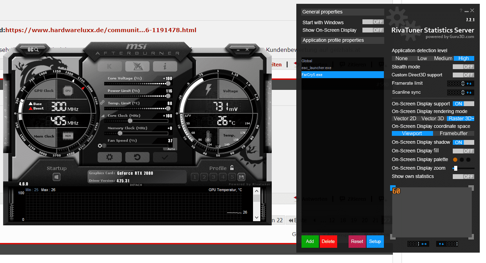Image resolution: width=486 pixels, height=263 pixels.
Task: Click the GPU chip icon
Action: click(68, 91)
